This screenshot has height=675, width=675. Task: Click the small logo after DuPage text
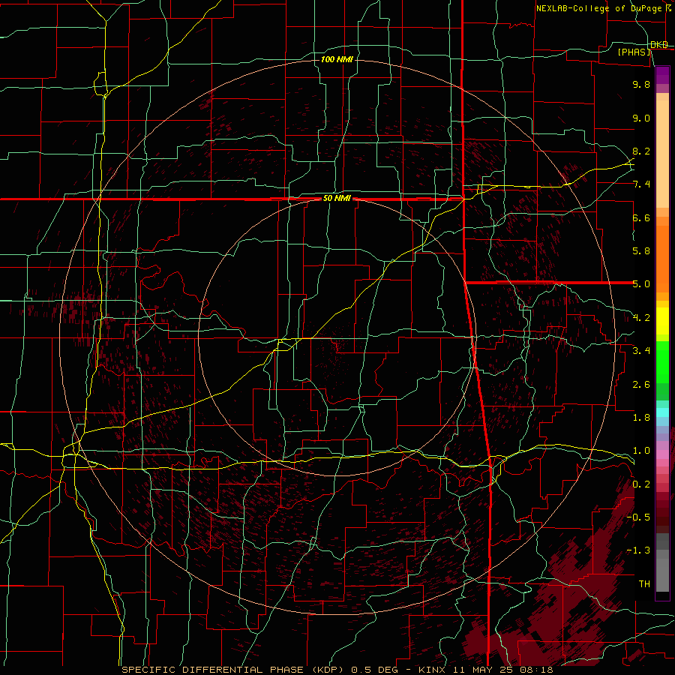668,7
